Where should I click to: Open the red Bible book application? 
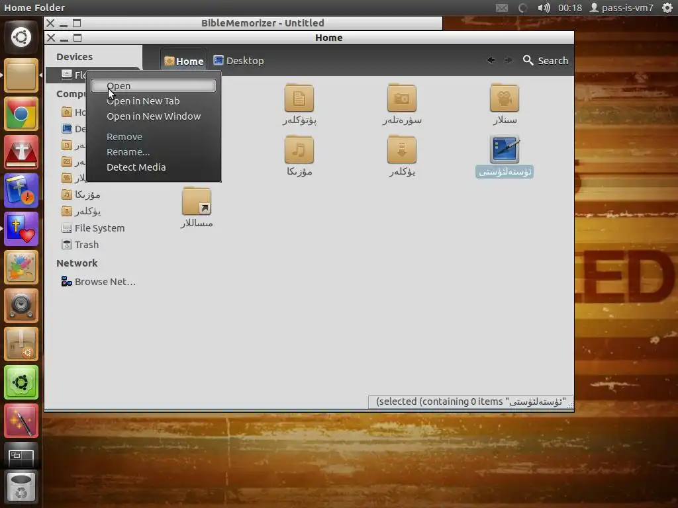[x=21, y=153]
